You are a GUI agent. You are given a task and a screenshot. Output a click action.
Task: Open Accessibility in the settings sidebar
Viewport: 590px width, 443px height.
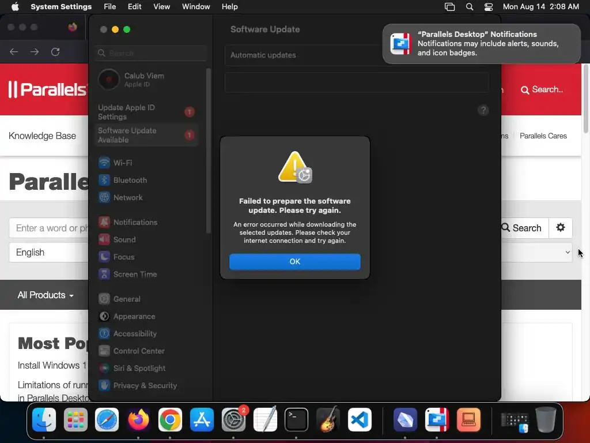coord(147,334)
